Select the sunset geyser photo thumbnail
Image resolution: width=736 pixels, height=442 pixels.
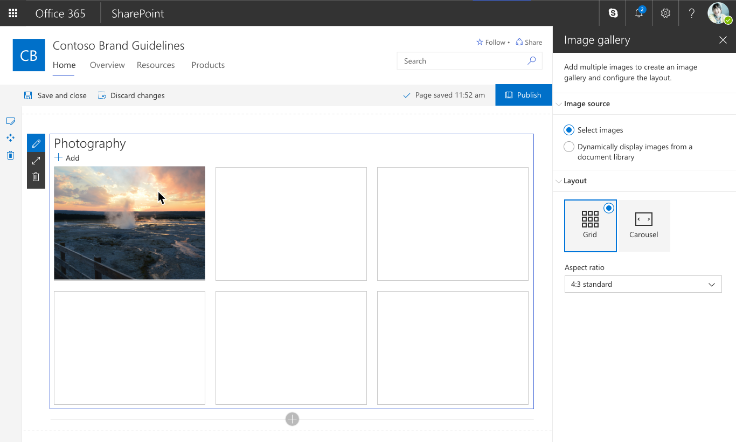[x=129, y=223]
